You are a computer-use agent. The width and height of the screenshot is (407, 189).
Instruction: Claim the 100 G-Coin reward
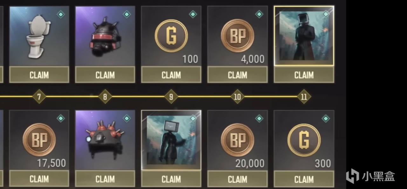(x=171, y=75)
